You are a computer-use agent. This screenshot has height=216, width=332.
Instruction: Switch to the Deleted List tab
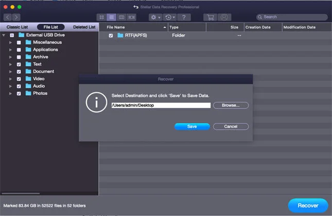point(84,27)
